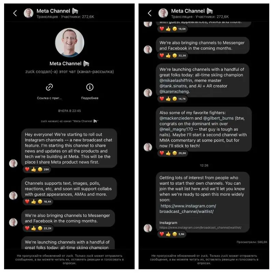
Task: Tap thumbs-up reaction on the 18,4K message
Action: coord(33,202)
